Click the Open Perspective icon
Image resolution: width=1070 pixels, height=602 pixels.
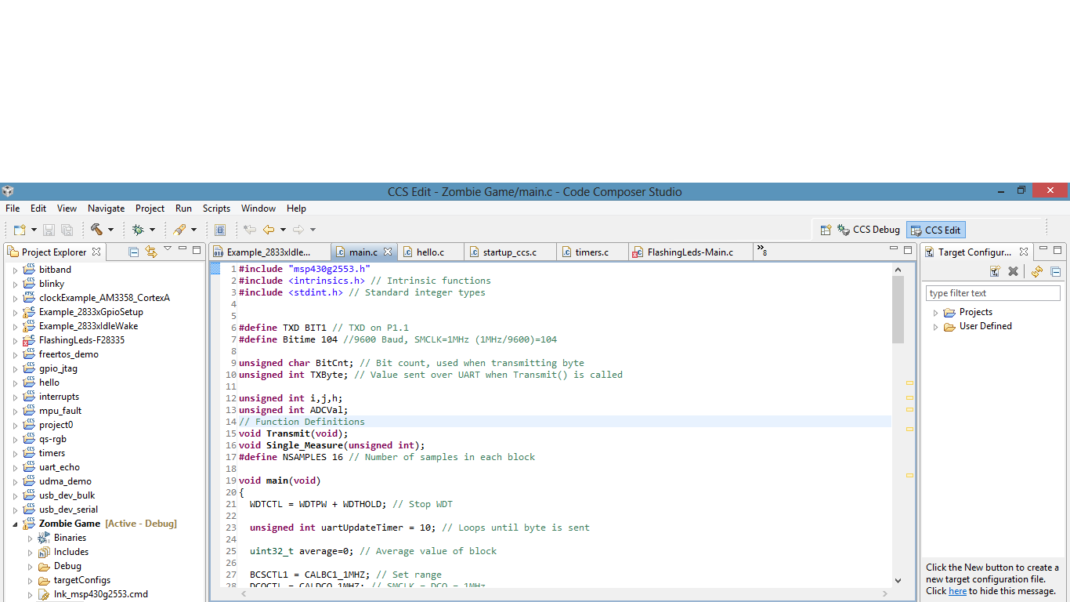(x=826, y=230)
